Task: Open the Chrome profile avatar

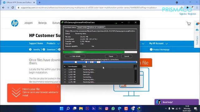Action: pos(192,7)
